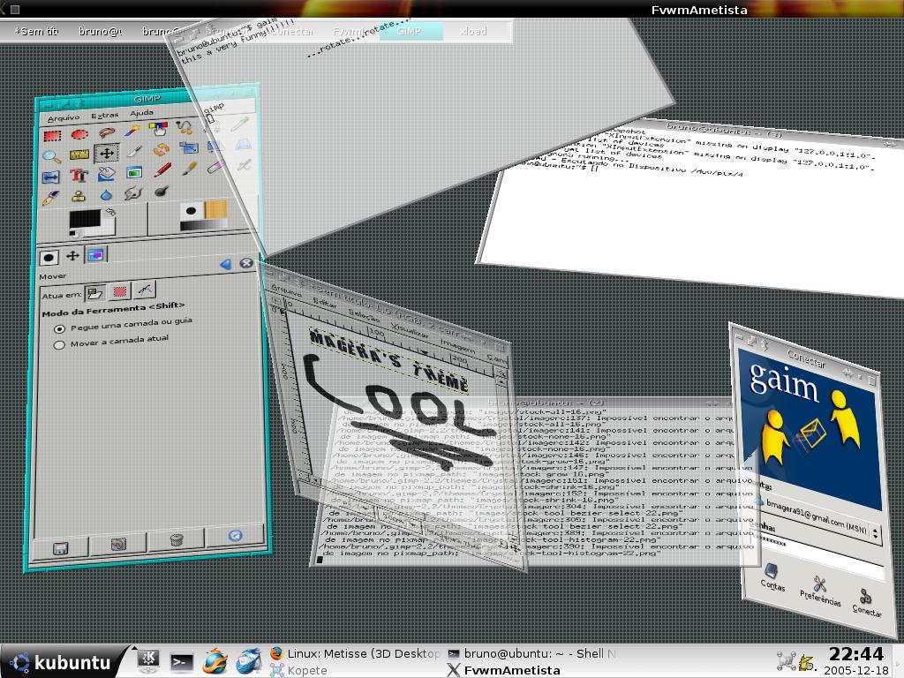Switch to GIMP in the top taskbar

(x=410, y=31)
